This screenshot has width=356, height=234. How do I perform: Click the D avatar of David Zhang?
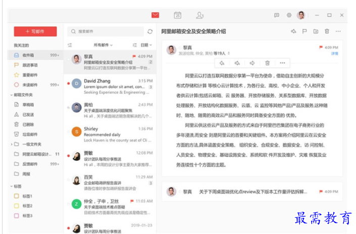[77, 83]
